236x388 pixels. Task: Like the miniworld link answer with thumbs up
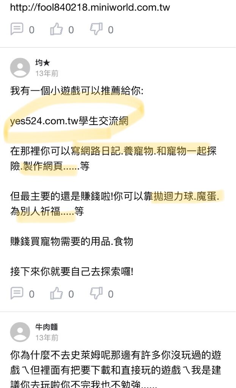[57, 29]
